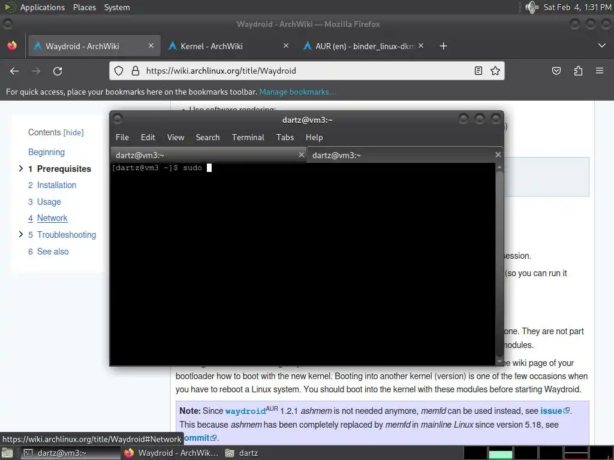Close the Waydroid - ArchWiki tab

pos(151,46)
